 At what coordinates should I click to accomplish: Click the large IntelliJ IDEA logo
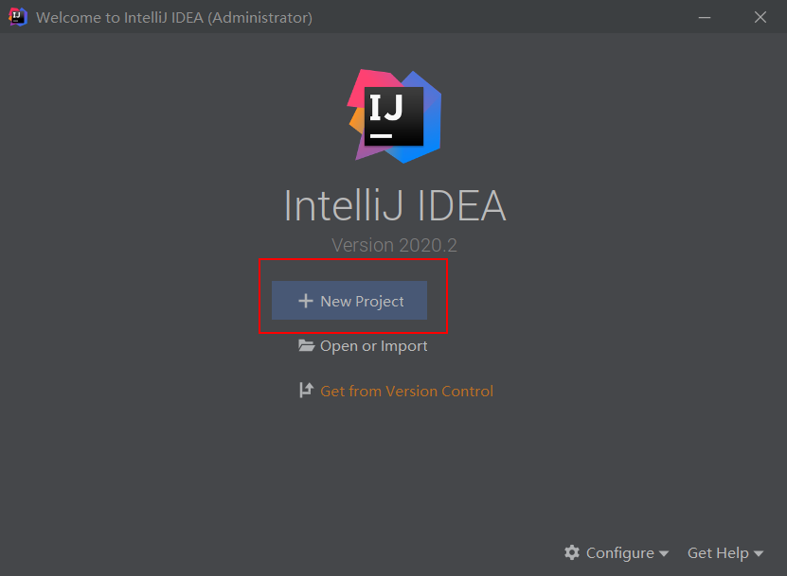(x=394, y=114)
